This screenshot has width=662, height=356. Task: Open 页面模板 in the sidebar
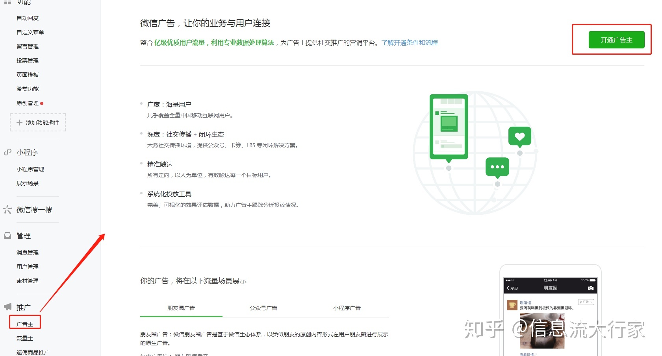click(x=28, y=75)
